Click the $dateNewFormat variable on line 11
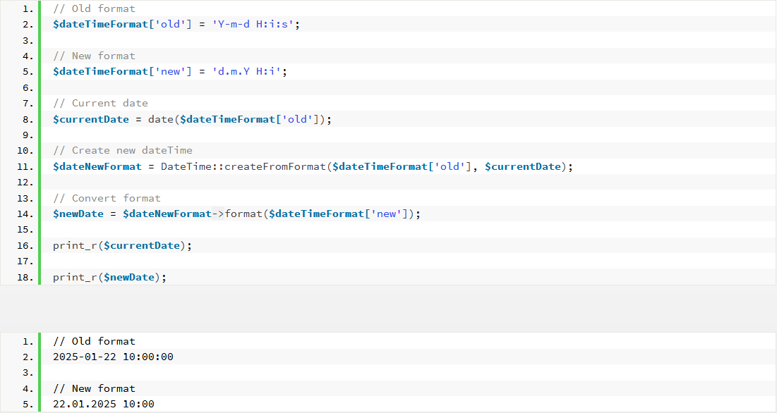The height and width of the screenshot is (413, 777). pyautogui.click(x=97, y=167)
